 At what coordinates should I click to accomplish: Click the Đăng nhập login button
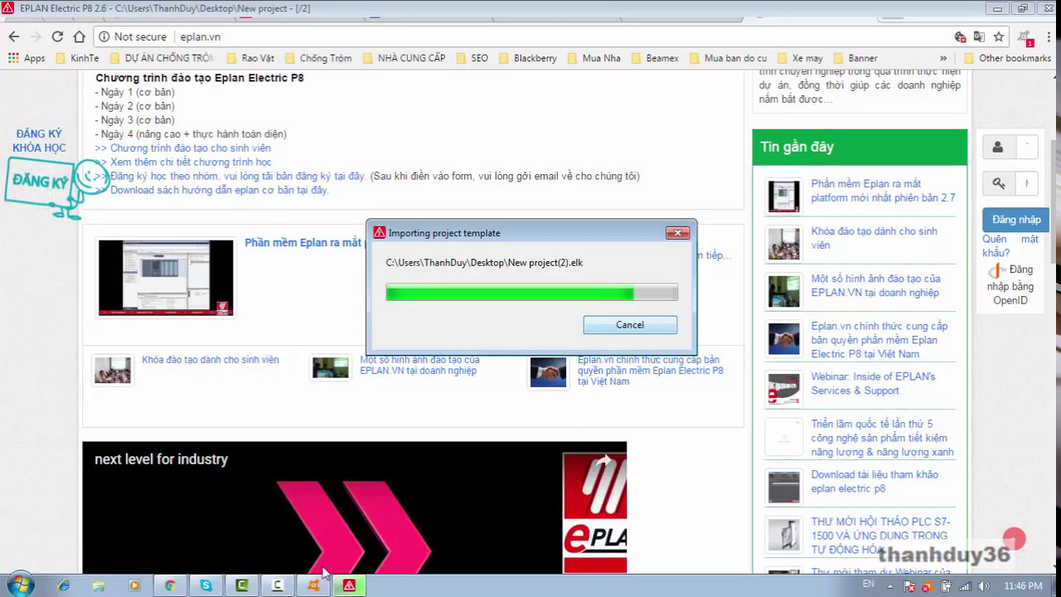(x=1016, y=220)
